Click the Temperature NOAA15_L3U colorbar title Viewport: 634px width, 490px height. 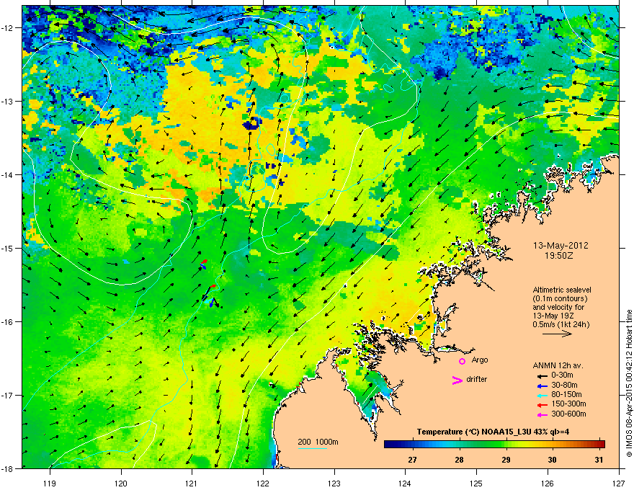(494, 432)
